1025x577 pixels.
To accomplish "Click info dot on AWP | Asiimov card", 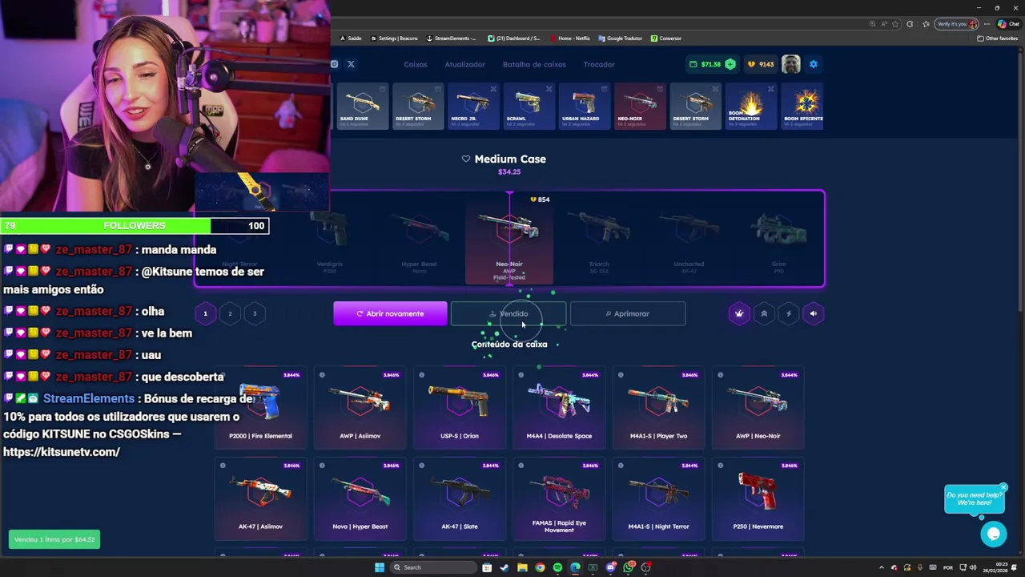I will [322, 375].
